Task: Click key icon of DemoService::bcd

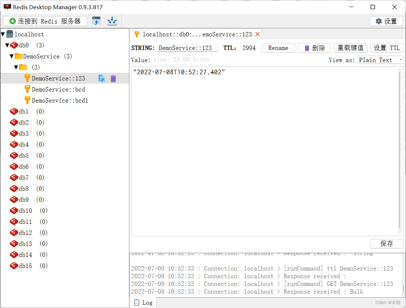Action: coord(27,89)
